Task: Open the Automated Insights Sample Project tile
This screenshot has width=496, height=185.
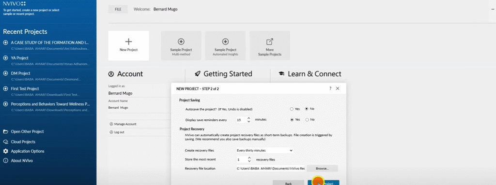Action: click(225, 45)
